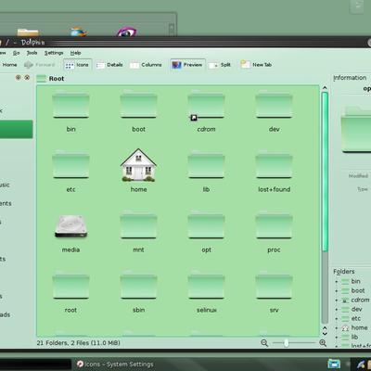Click the scrollbar up arrow
371x371 pixels.
tap(325, 88)
